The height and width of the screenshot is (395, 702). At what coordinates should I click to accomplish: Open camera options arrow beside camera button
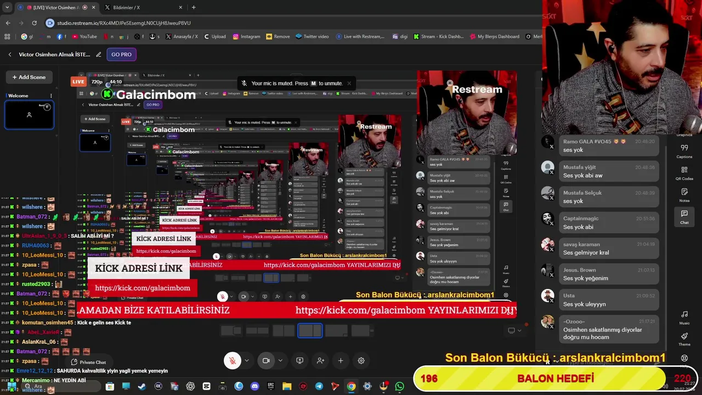pyautogui.click(x=280, y=360)
